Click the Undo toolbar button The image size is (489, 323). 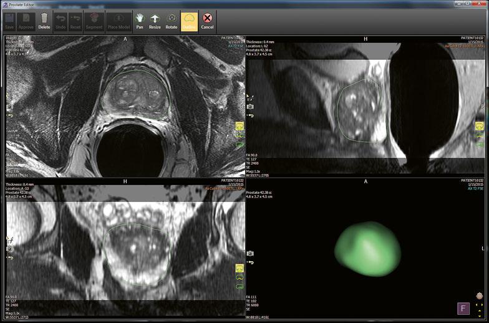click(x=61, y=21)
